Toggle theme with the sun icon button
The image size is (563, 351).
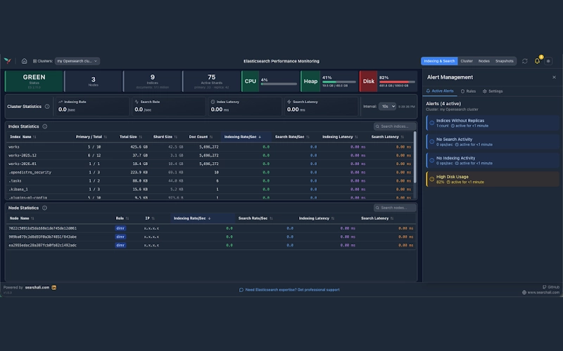[x=548, y=61]
